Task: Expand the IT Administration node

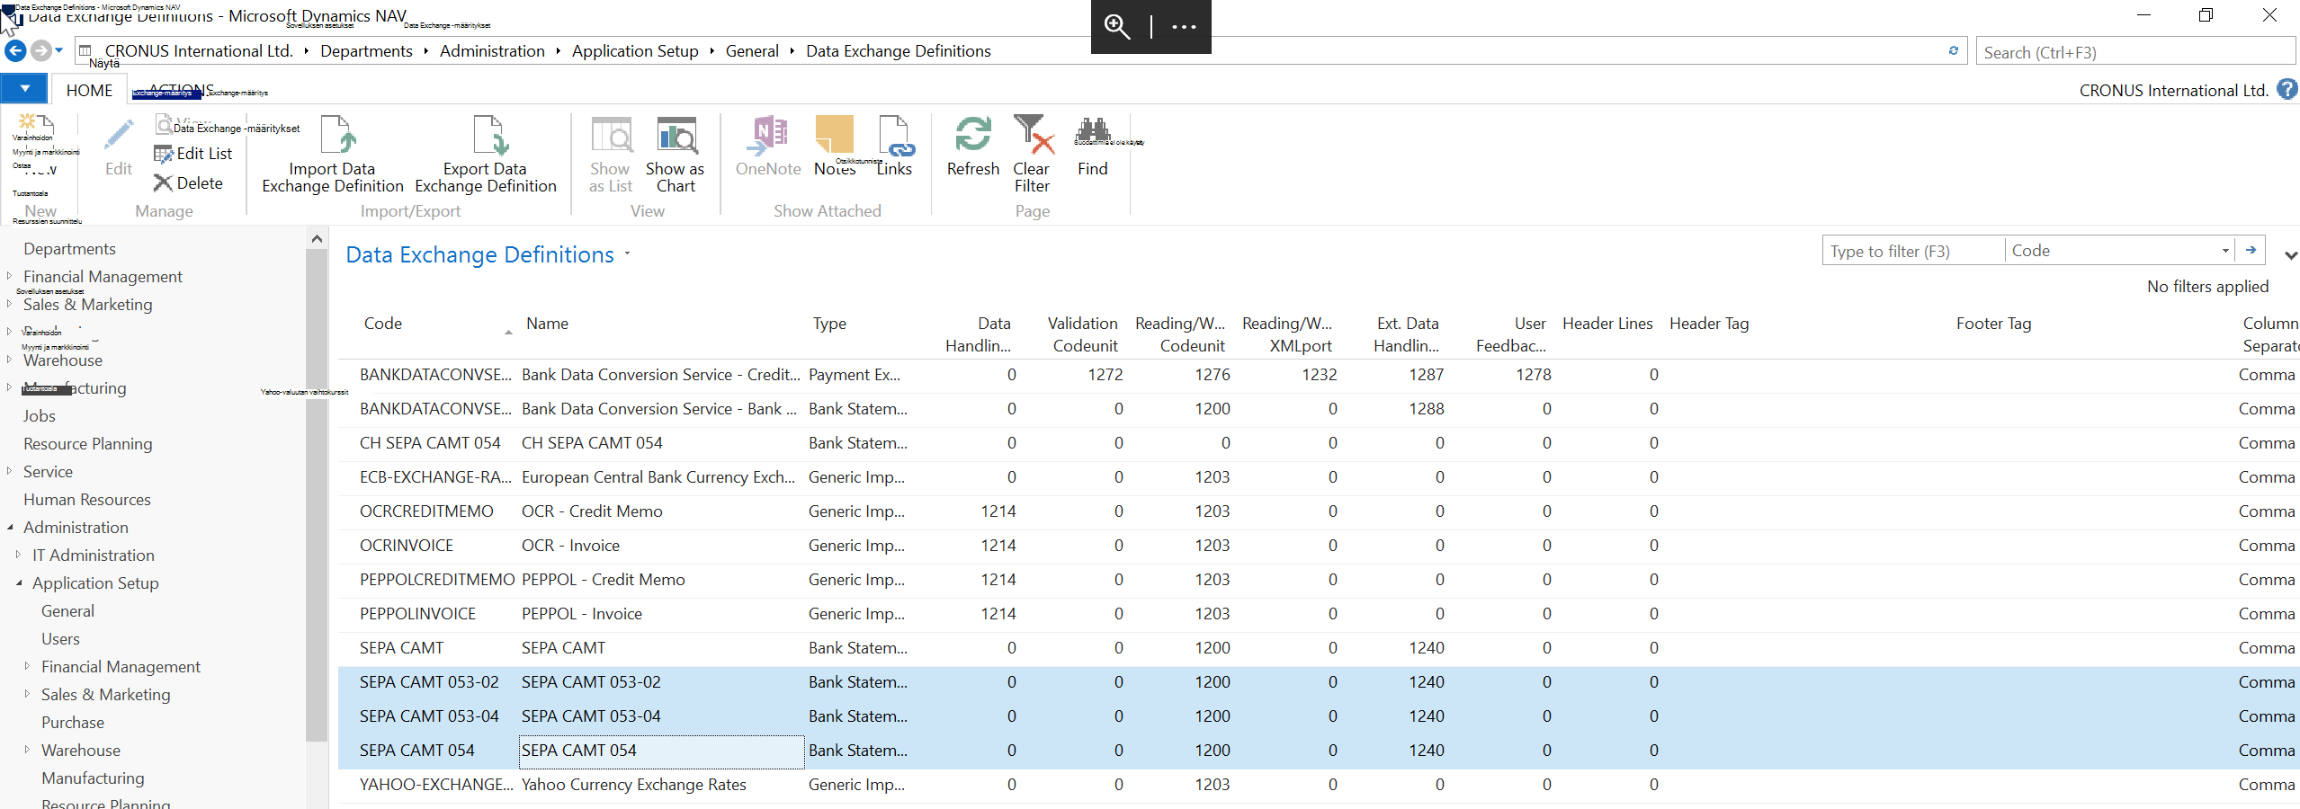Action: pos(19,556)
